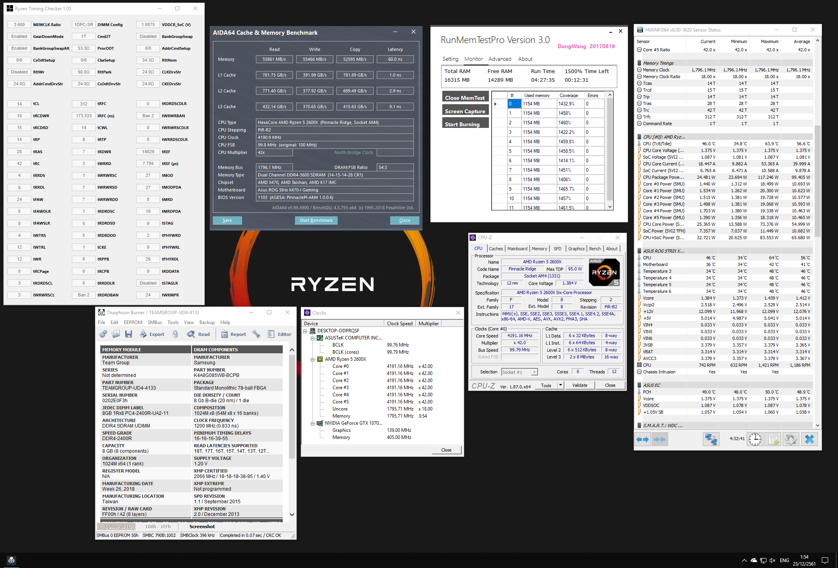Open the Tools dropdown arrow in CPU-Z
This screenshot has height=568, width=838.
(x=560, y=385)
